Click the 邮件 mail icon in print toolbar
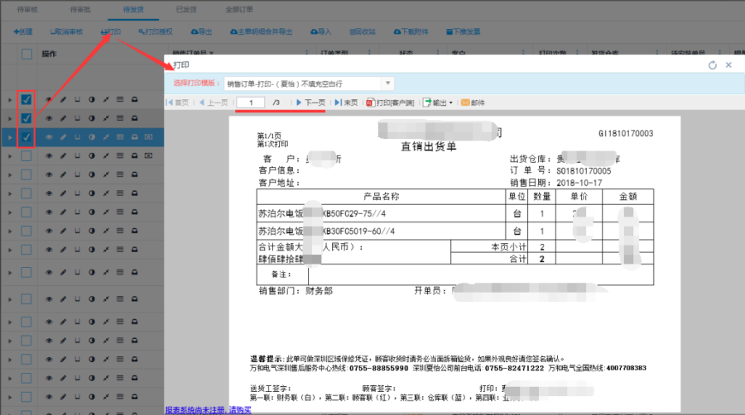745x415 pixels. (465, 103)
